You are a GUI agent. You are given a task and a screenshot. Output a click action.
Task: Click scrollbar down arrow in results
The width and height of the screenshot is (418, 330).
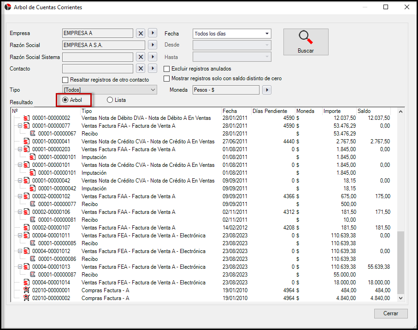point(400,298)
